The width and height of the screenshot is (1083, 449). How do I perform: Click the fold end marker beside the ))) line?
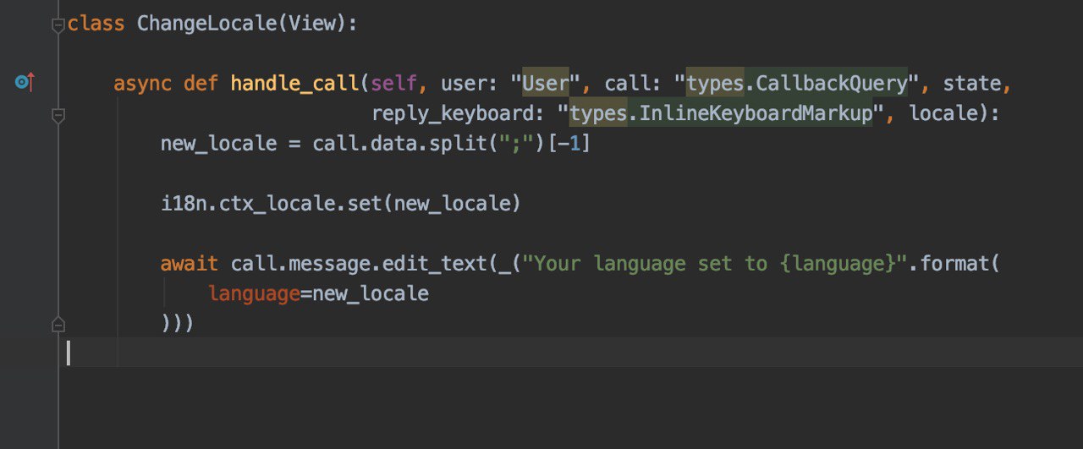58,323
